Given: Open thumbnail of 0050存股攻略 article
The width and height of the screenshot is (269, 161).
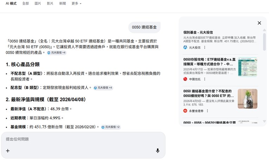Looking at the screenshot, I should [248, 67].
